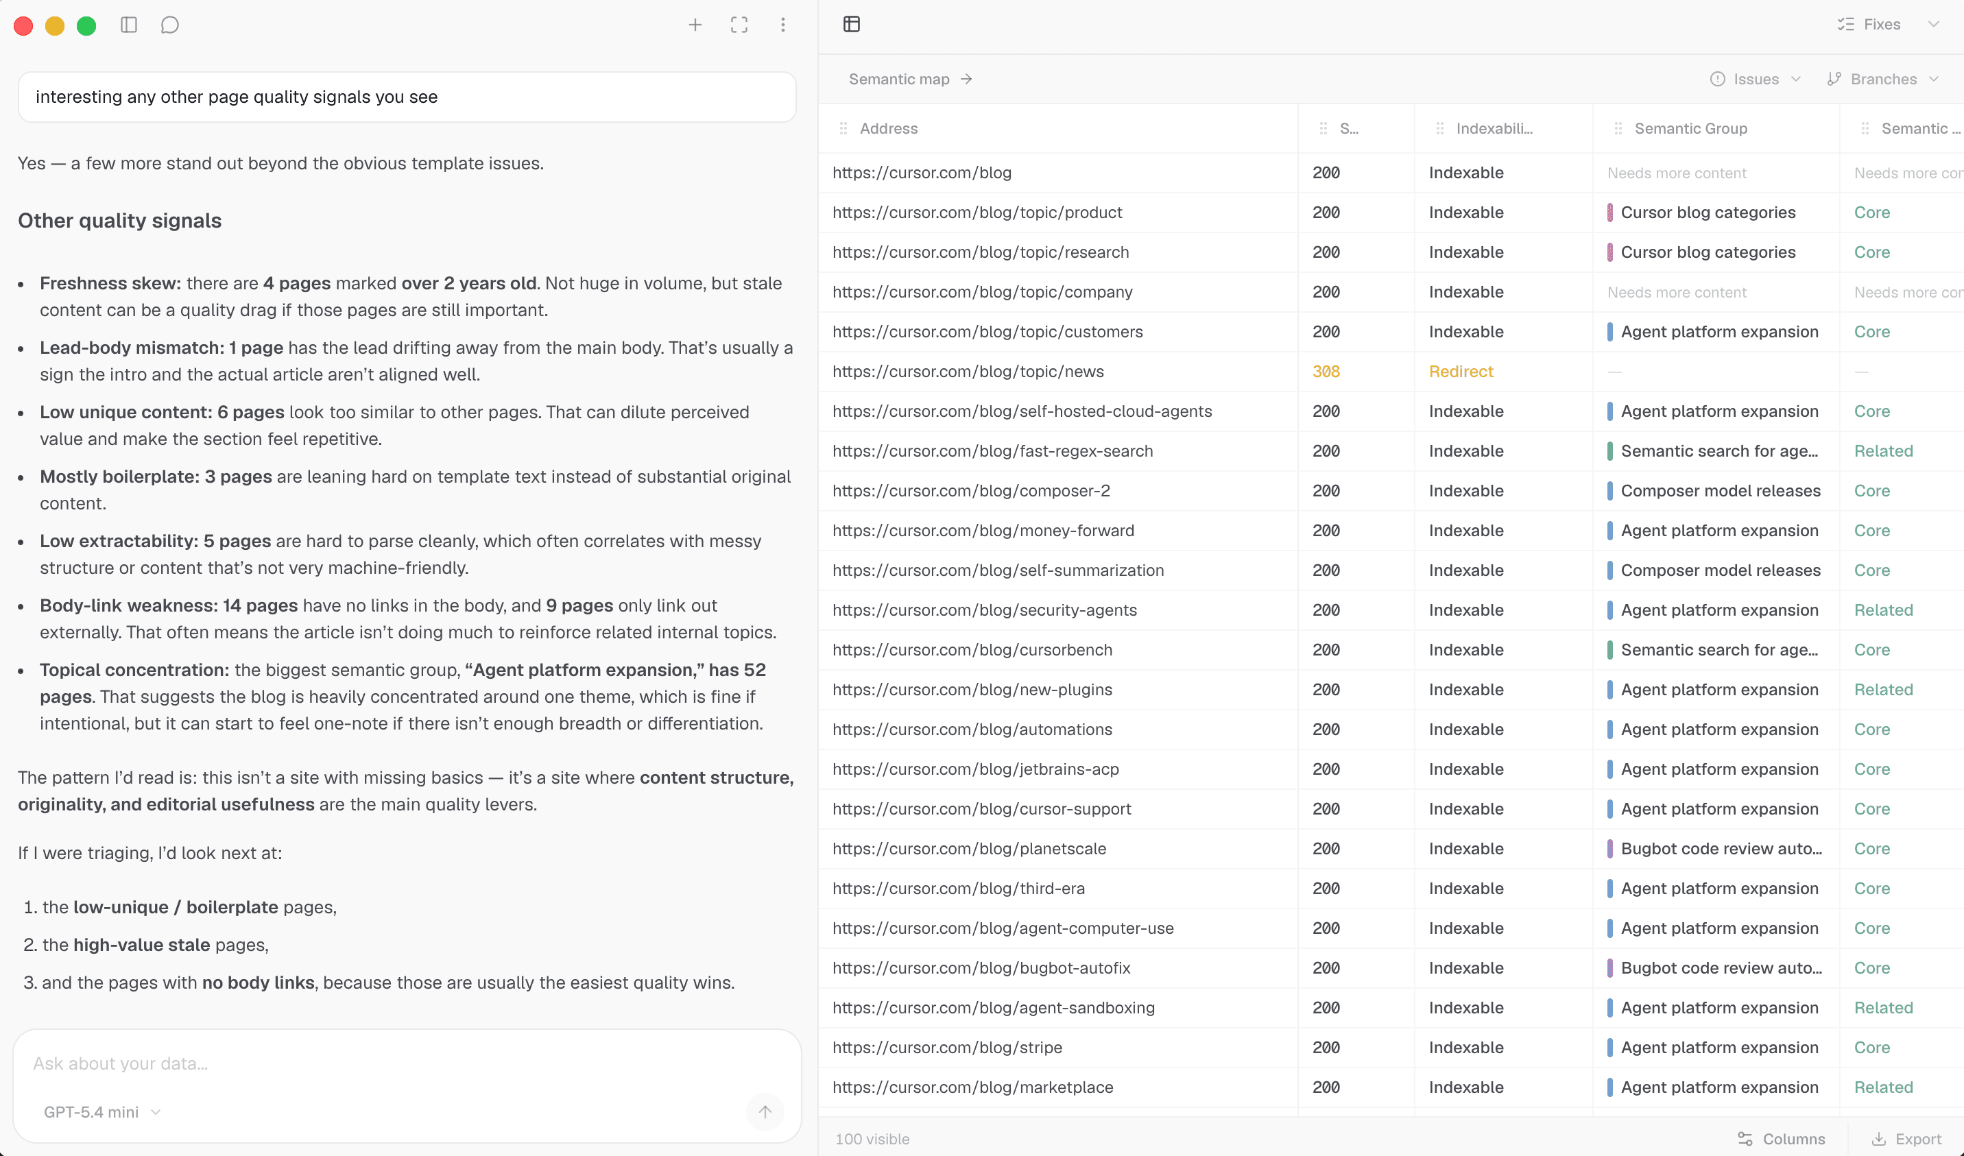Select the blog/new-plugins address
This screenshot has width=1964, height=1156.
coord(972,690)
